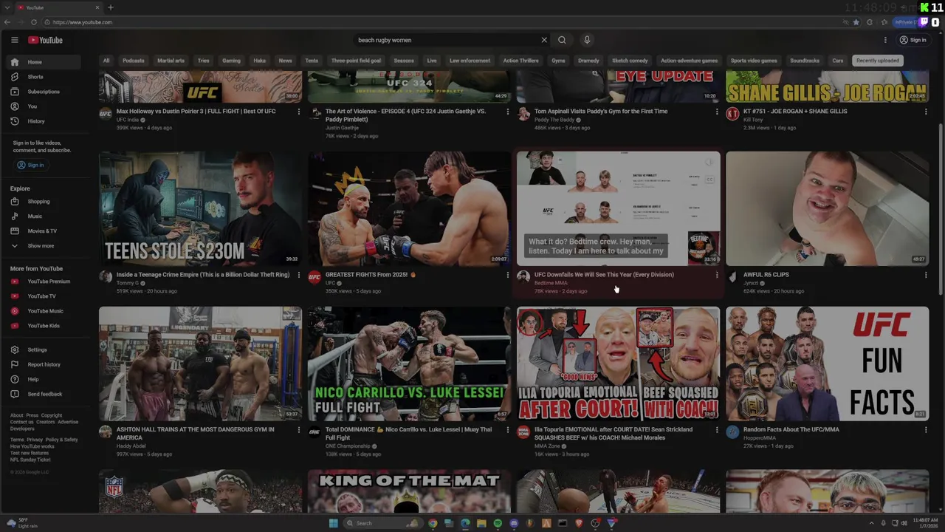Click the magnifier search button
Viewport: 945px width, 532px height.
562,40
